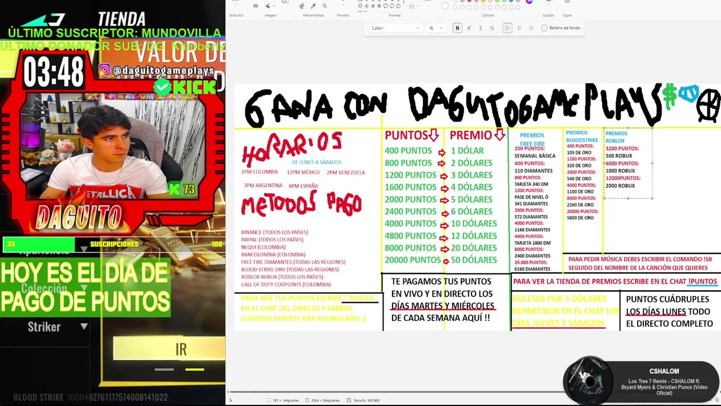Viewport: 721px width, 406px height.
Task: Select the last callout bubble shape in row
Action: click(398, 6)
